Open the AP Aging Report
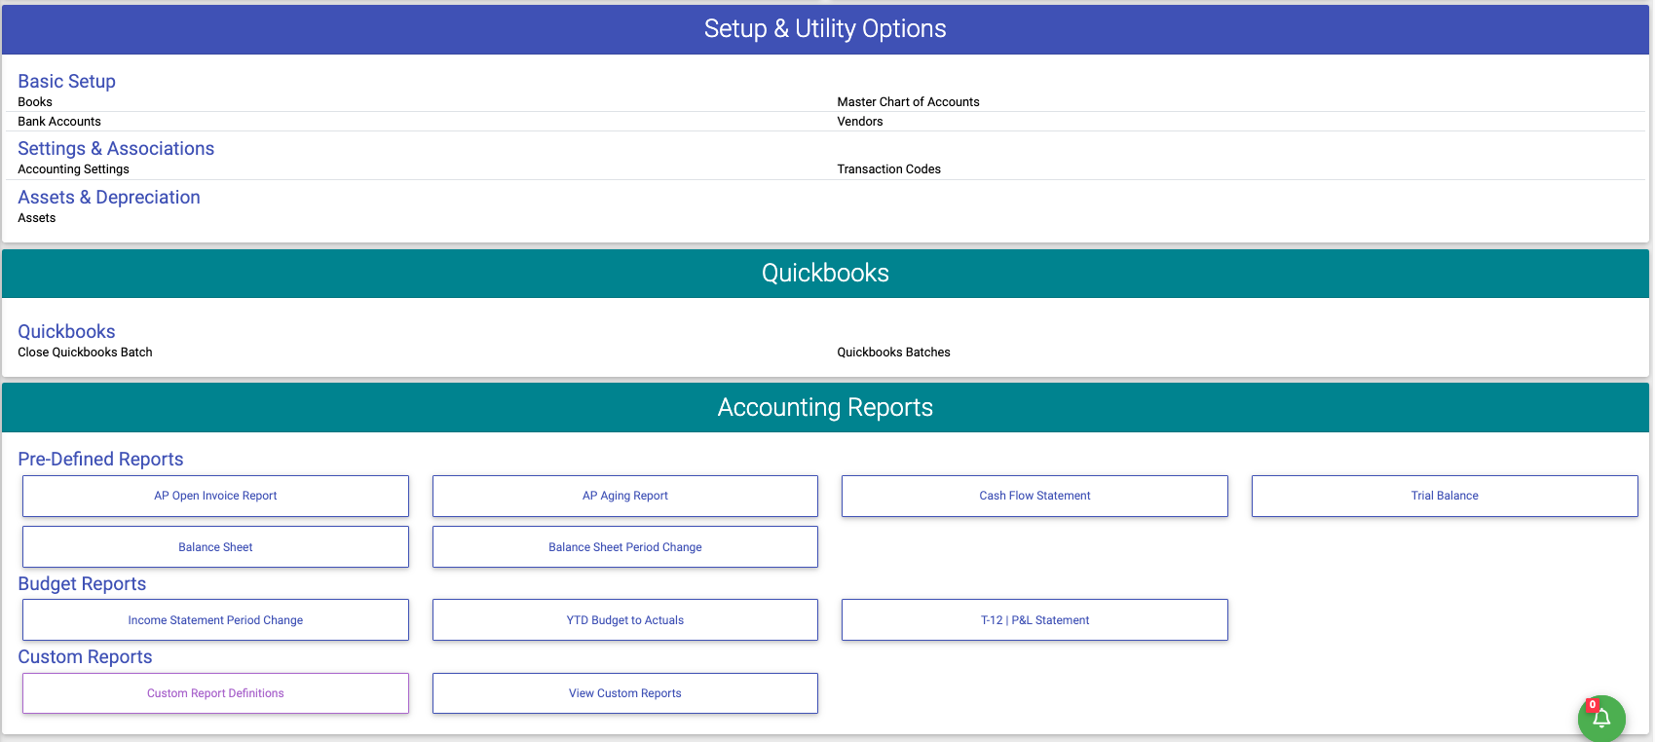The image size is (1655, 742). point(625,496)
